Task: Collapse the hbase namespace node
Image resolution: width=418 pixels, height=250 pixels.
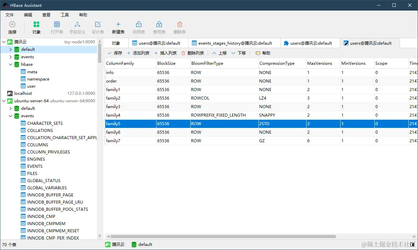Action: click(x=11, y=64)
